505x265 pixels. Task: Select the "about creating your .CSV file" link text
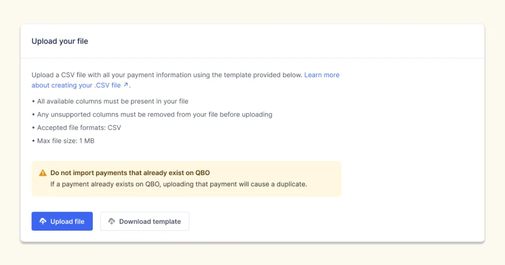(x=76, y=85)
